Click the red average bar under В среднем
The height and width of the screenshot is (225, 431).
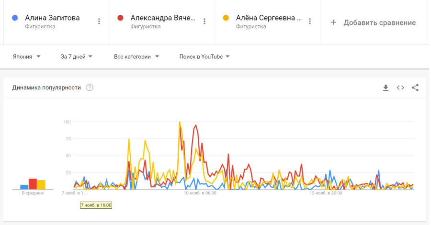(x=33, y=184)
